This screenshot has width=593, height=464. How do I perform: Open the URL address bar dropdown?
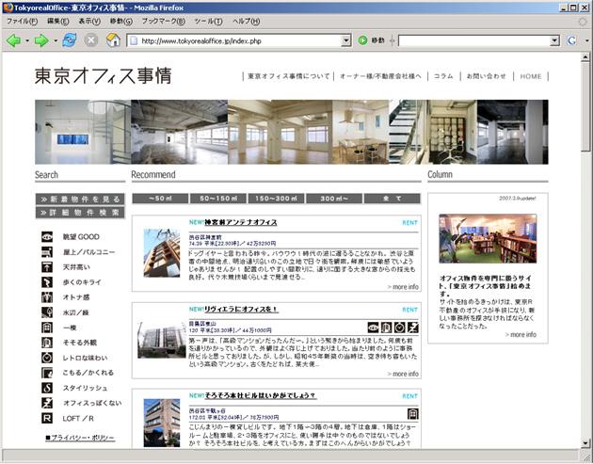click(345, 41)
